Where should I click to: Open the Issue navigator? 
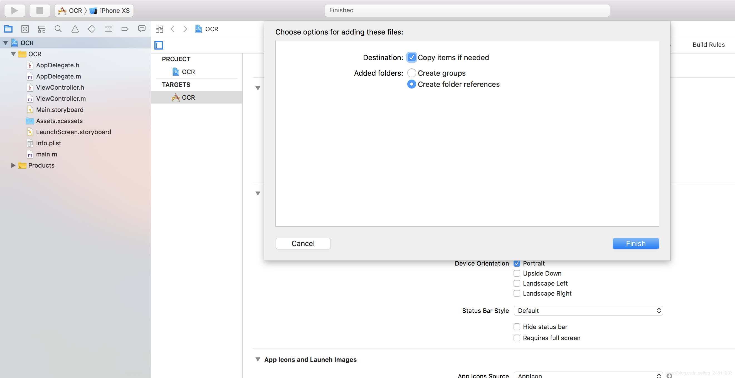75,29
